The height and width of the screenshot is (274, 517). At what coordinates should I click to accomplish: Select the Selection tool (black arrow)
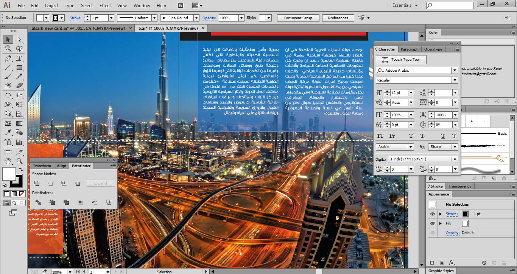(8, 40)
